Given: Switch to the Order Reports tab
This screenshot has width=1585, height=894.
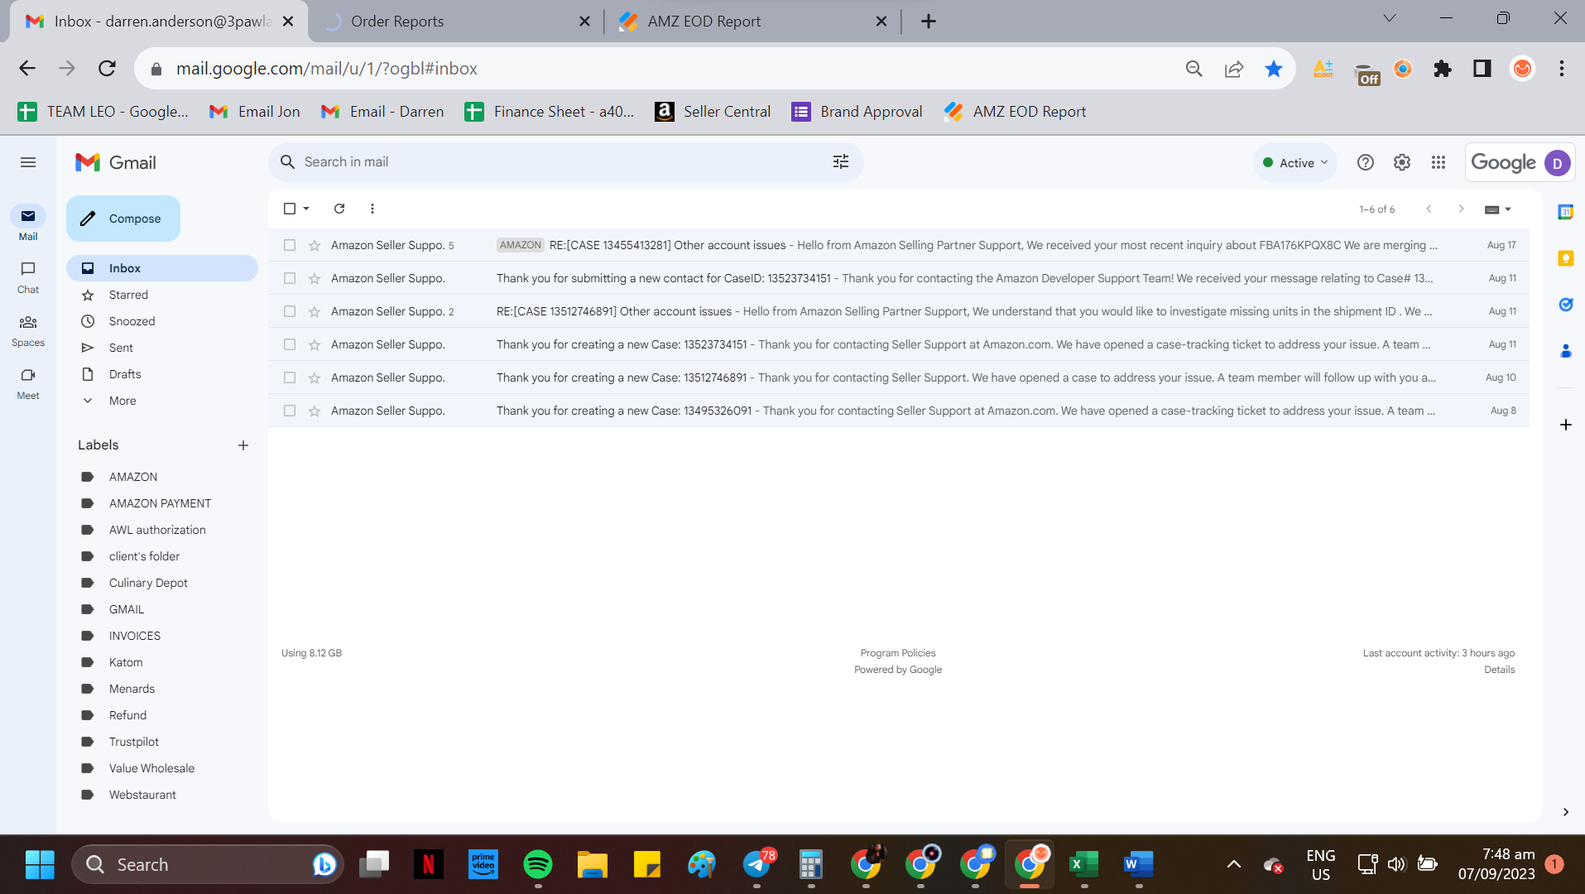Looking at the screenshot, I should tap(457, 22).
